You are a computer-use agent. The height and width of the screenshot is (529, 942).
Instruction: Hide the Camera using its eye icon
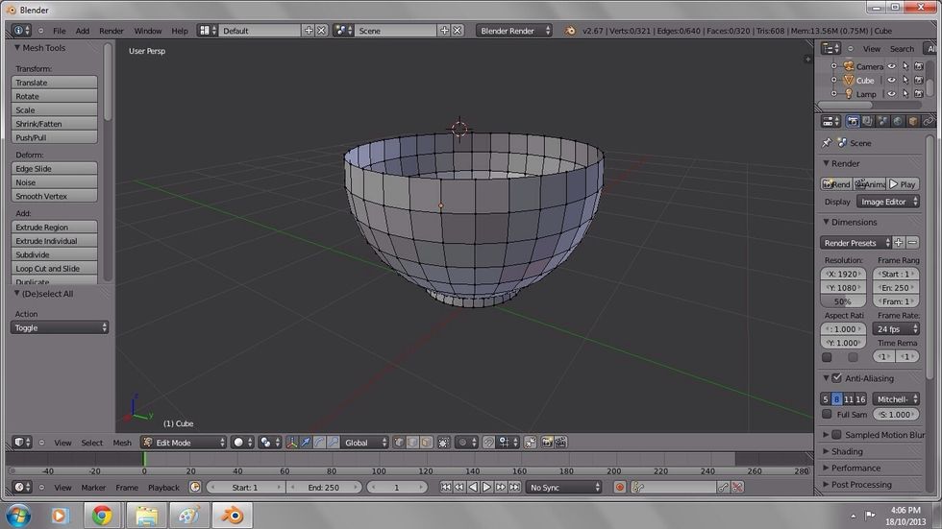891,66
